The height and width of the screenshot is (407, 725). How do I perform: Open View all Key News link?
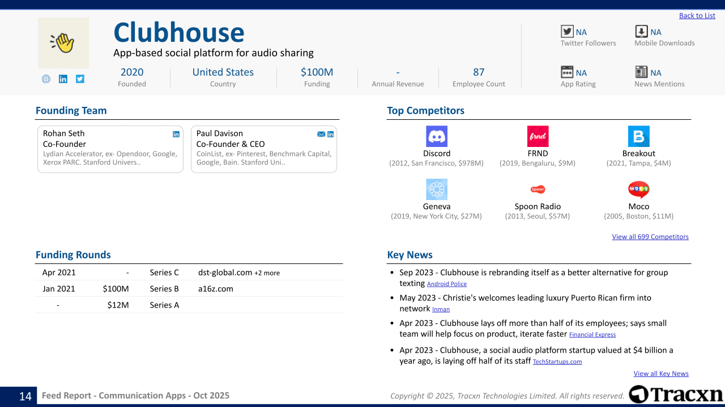[x=660, y=374]
